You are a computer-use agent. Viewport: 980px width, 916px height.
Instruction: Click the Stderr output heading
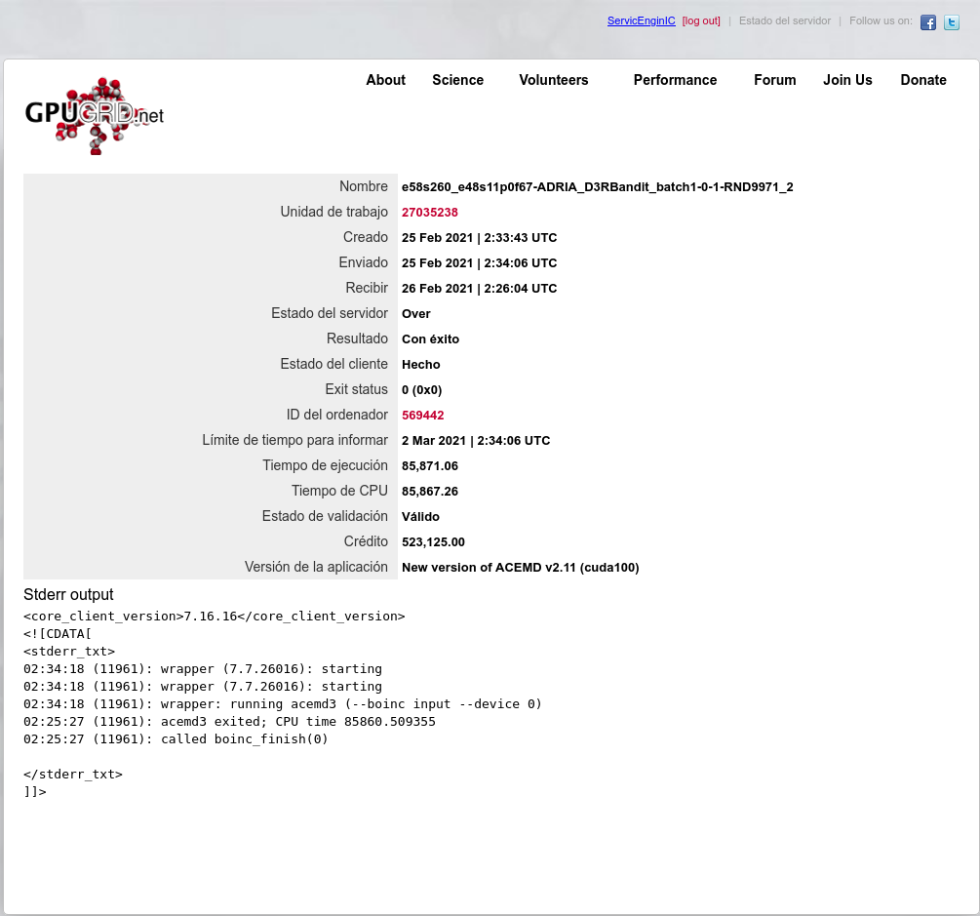pos(68,594)
